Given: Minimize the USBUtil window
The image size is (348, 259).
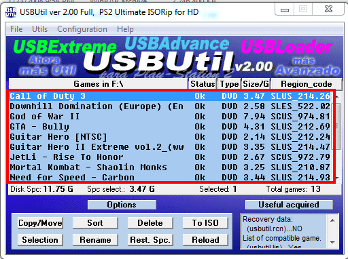Looking at the screenshot, I should coord(285,9).
